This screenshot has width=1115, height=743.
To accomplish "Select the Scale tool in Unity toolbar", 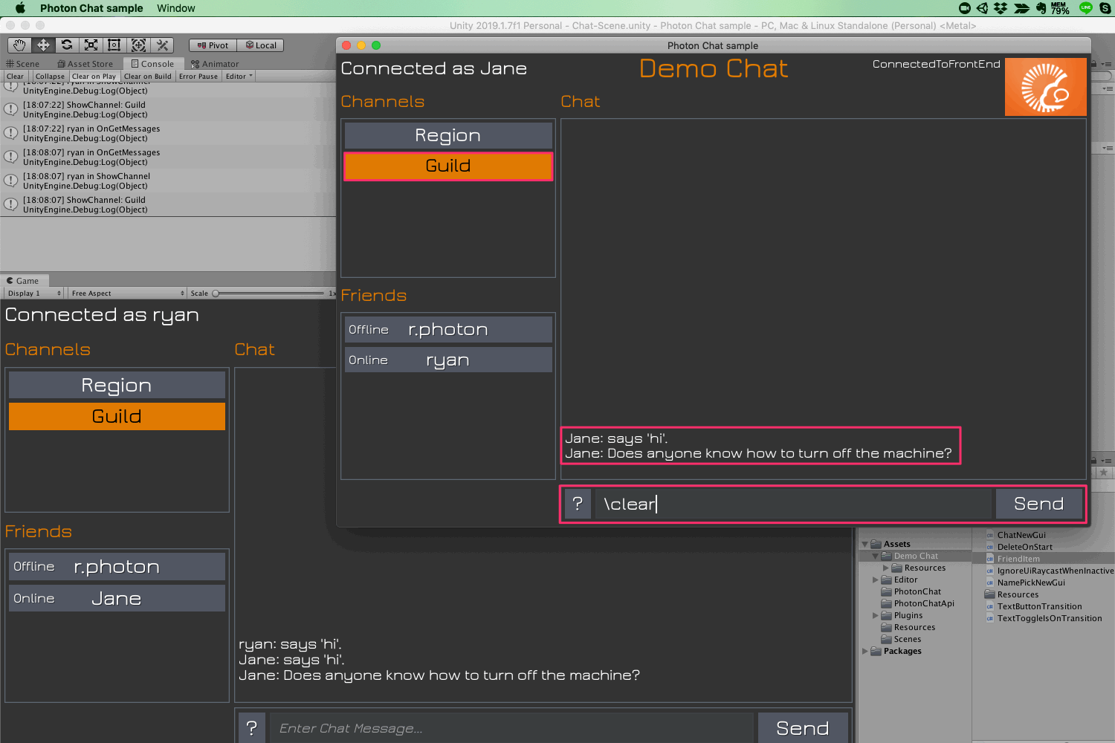I will (x=91, y=45).
